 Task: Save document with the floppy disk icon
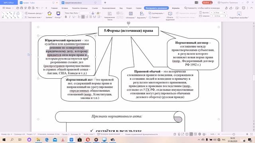[22, 8]
